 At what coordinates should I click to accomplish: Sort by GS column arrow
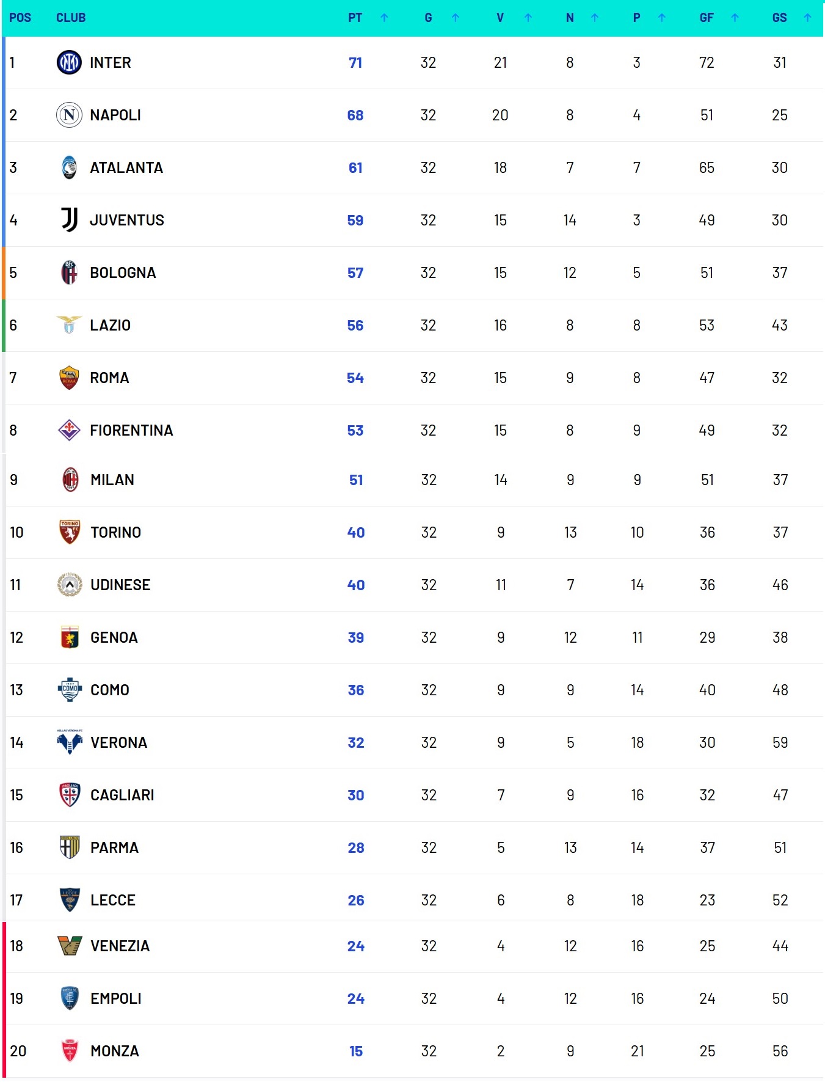(x=807, y=18)
